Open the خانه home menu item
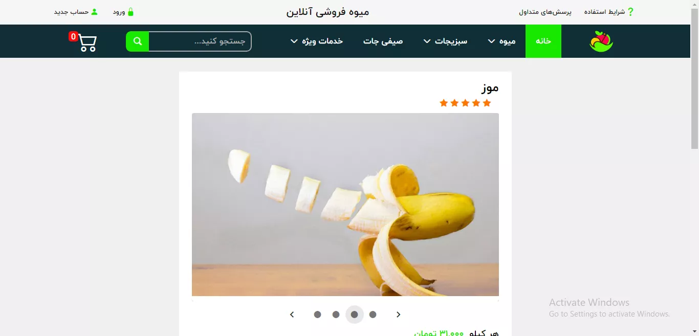The width and height of the screenshot is (699, 336). click(543, 41)
